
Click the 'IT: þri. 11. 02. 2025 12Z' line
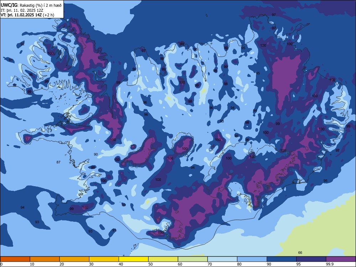coord(22,10)
